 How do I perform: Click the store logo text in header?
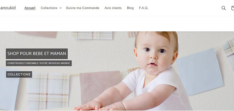point(8,8)
